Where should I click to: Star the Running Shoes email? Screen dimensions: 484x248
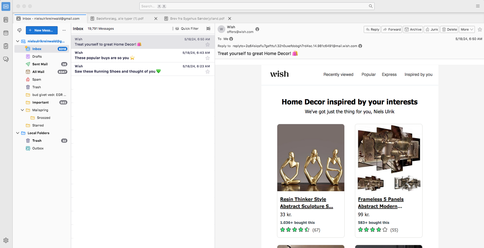coord(208,71)
